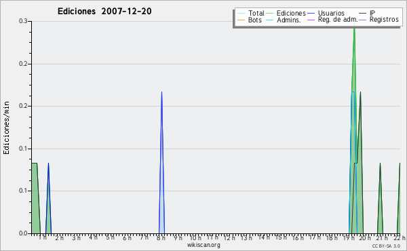
Task: Click the blue Usuarios legend line swatch
Action: point(311,14)
